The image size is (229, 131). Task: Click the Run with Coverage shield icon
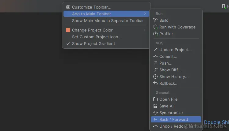point(155,27)
